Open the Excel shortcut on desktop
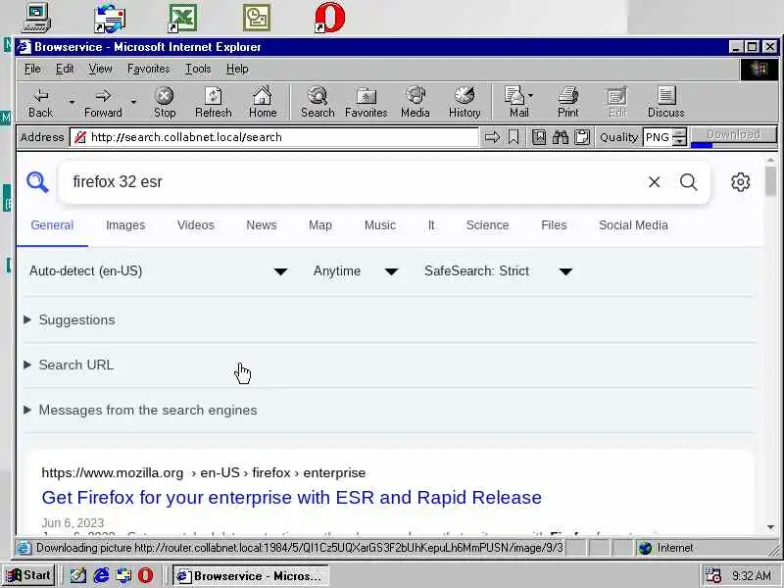The image size is (784, 588). (x=182, y=18)
